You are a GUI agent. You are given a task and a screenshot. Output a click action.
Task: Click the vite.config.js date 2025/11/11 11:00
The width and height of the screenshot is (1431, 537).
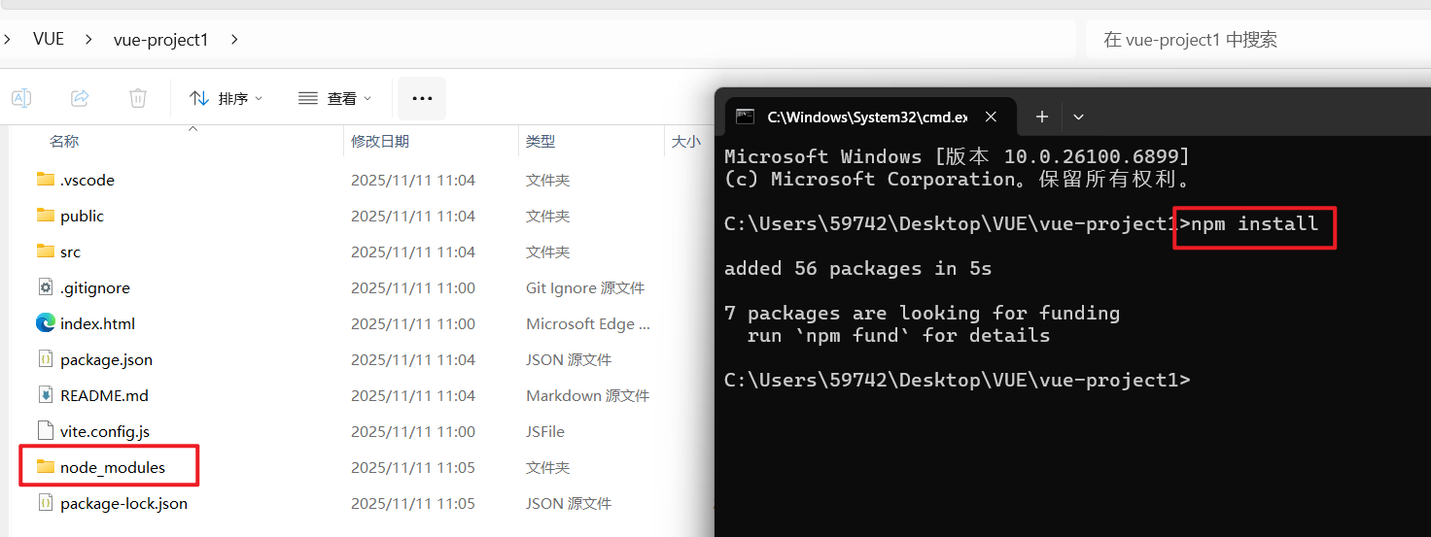click(x=413, y=431)
